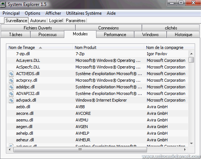Click the horizontal scrollbar left arrow

click(x=10, y=149)
